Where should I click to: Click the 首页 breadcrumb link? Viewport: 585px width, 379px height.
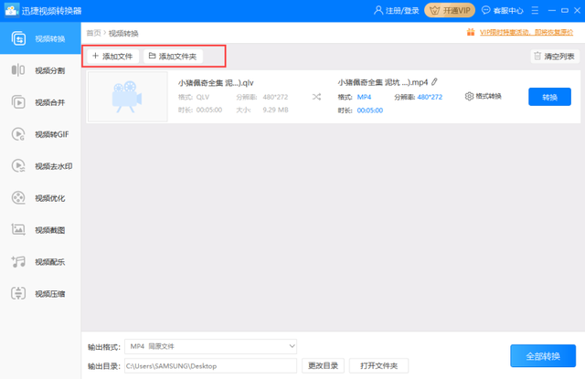click(93, 33)
